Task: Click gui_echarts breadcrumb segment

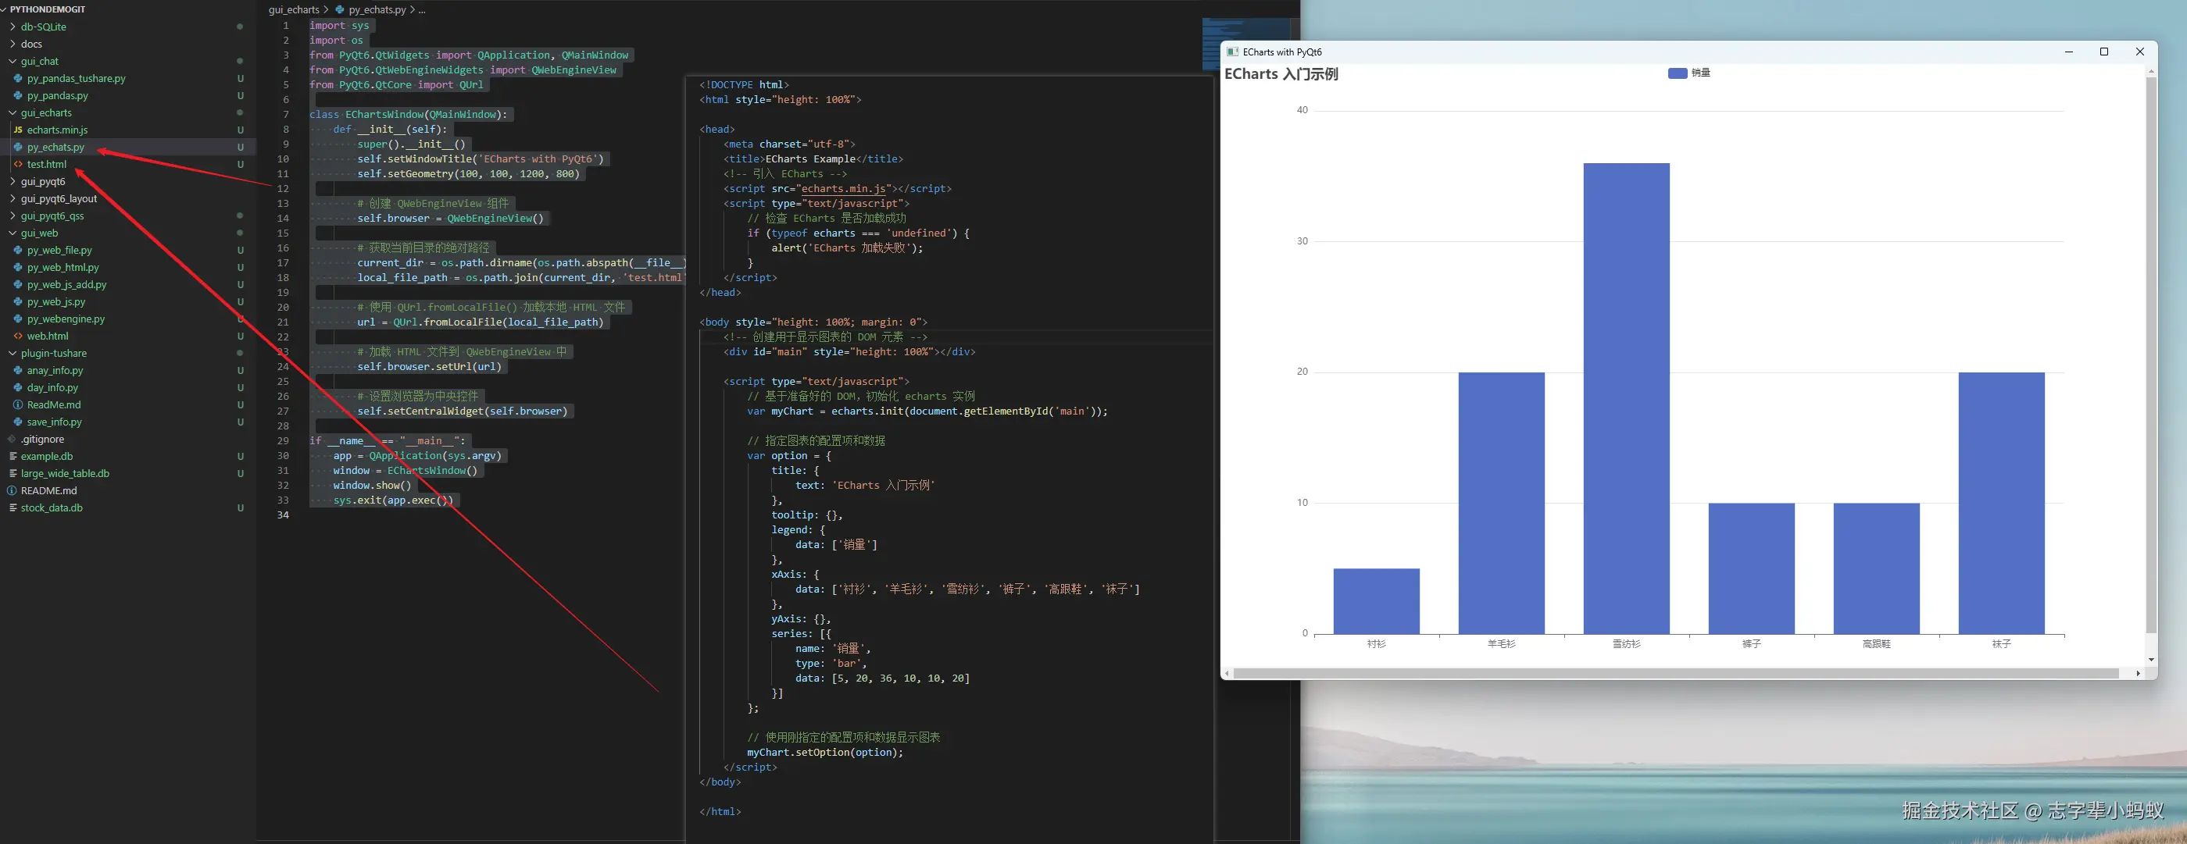Action: pyautogui.click(x=293, y=10)
